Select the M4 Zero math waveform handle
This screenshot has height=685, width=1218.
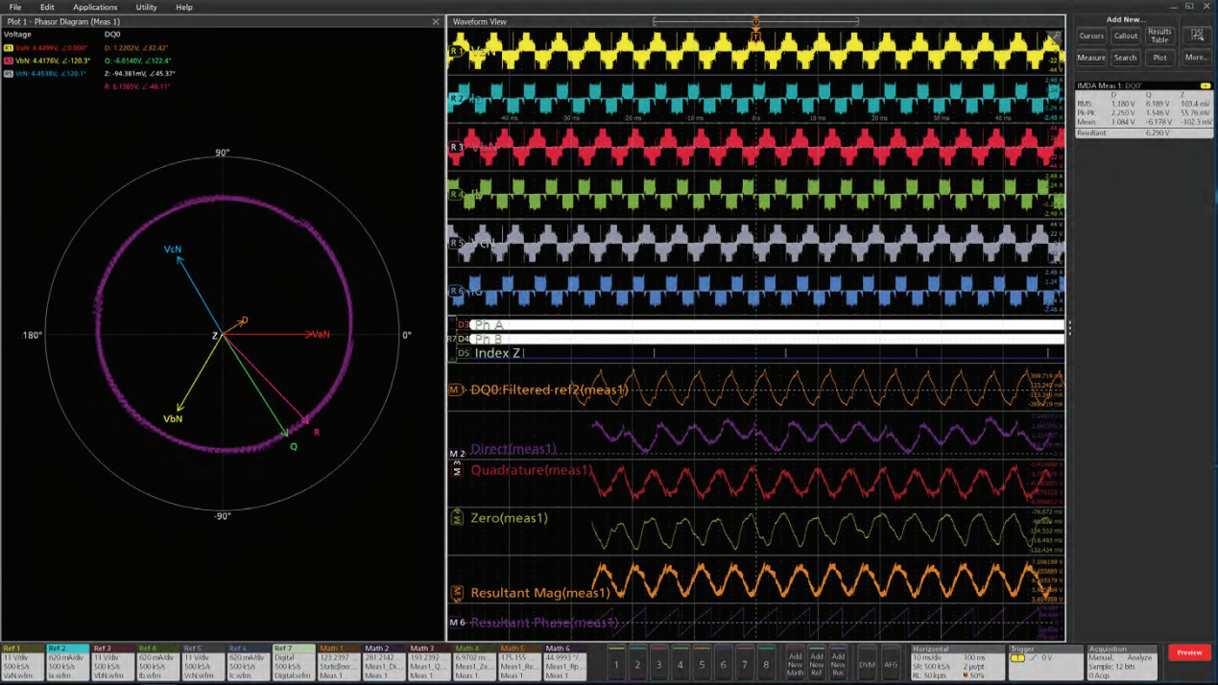pos(457,518)
